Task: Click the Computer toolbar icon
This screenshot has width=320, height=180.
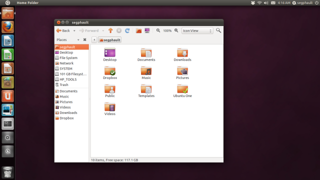Action: (147, 30)
